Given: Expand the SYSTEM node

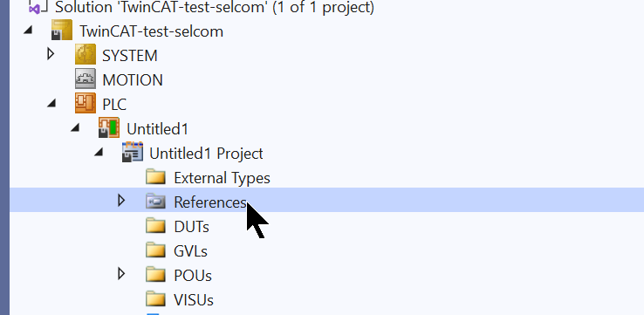Looking at the screenshot, I should [x=51, y=54].
